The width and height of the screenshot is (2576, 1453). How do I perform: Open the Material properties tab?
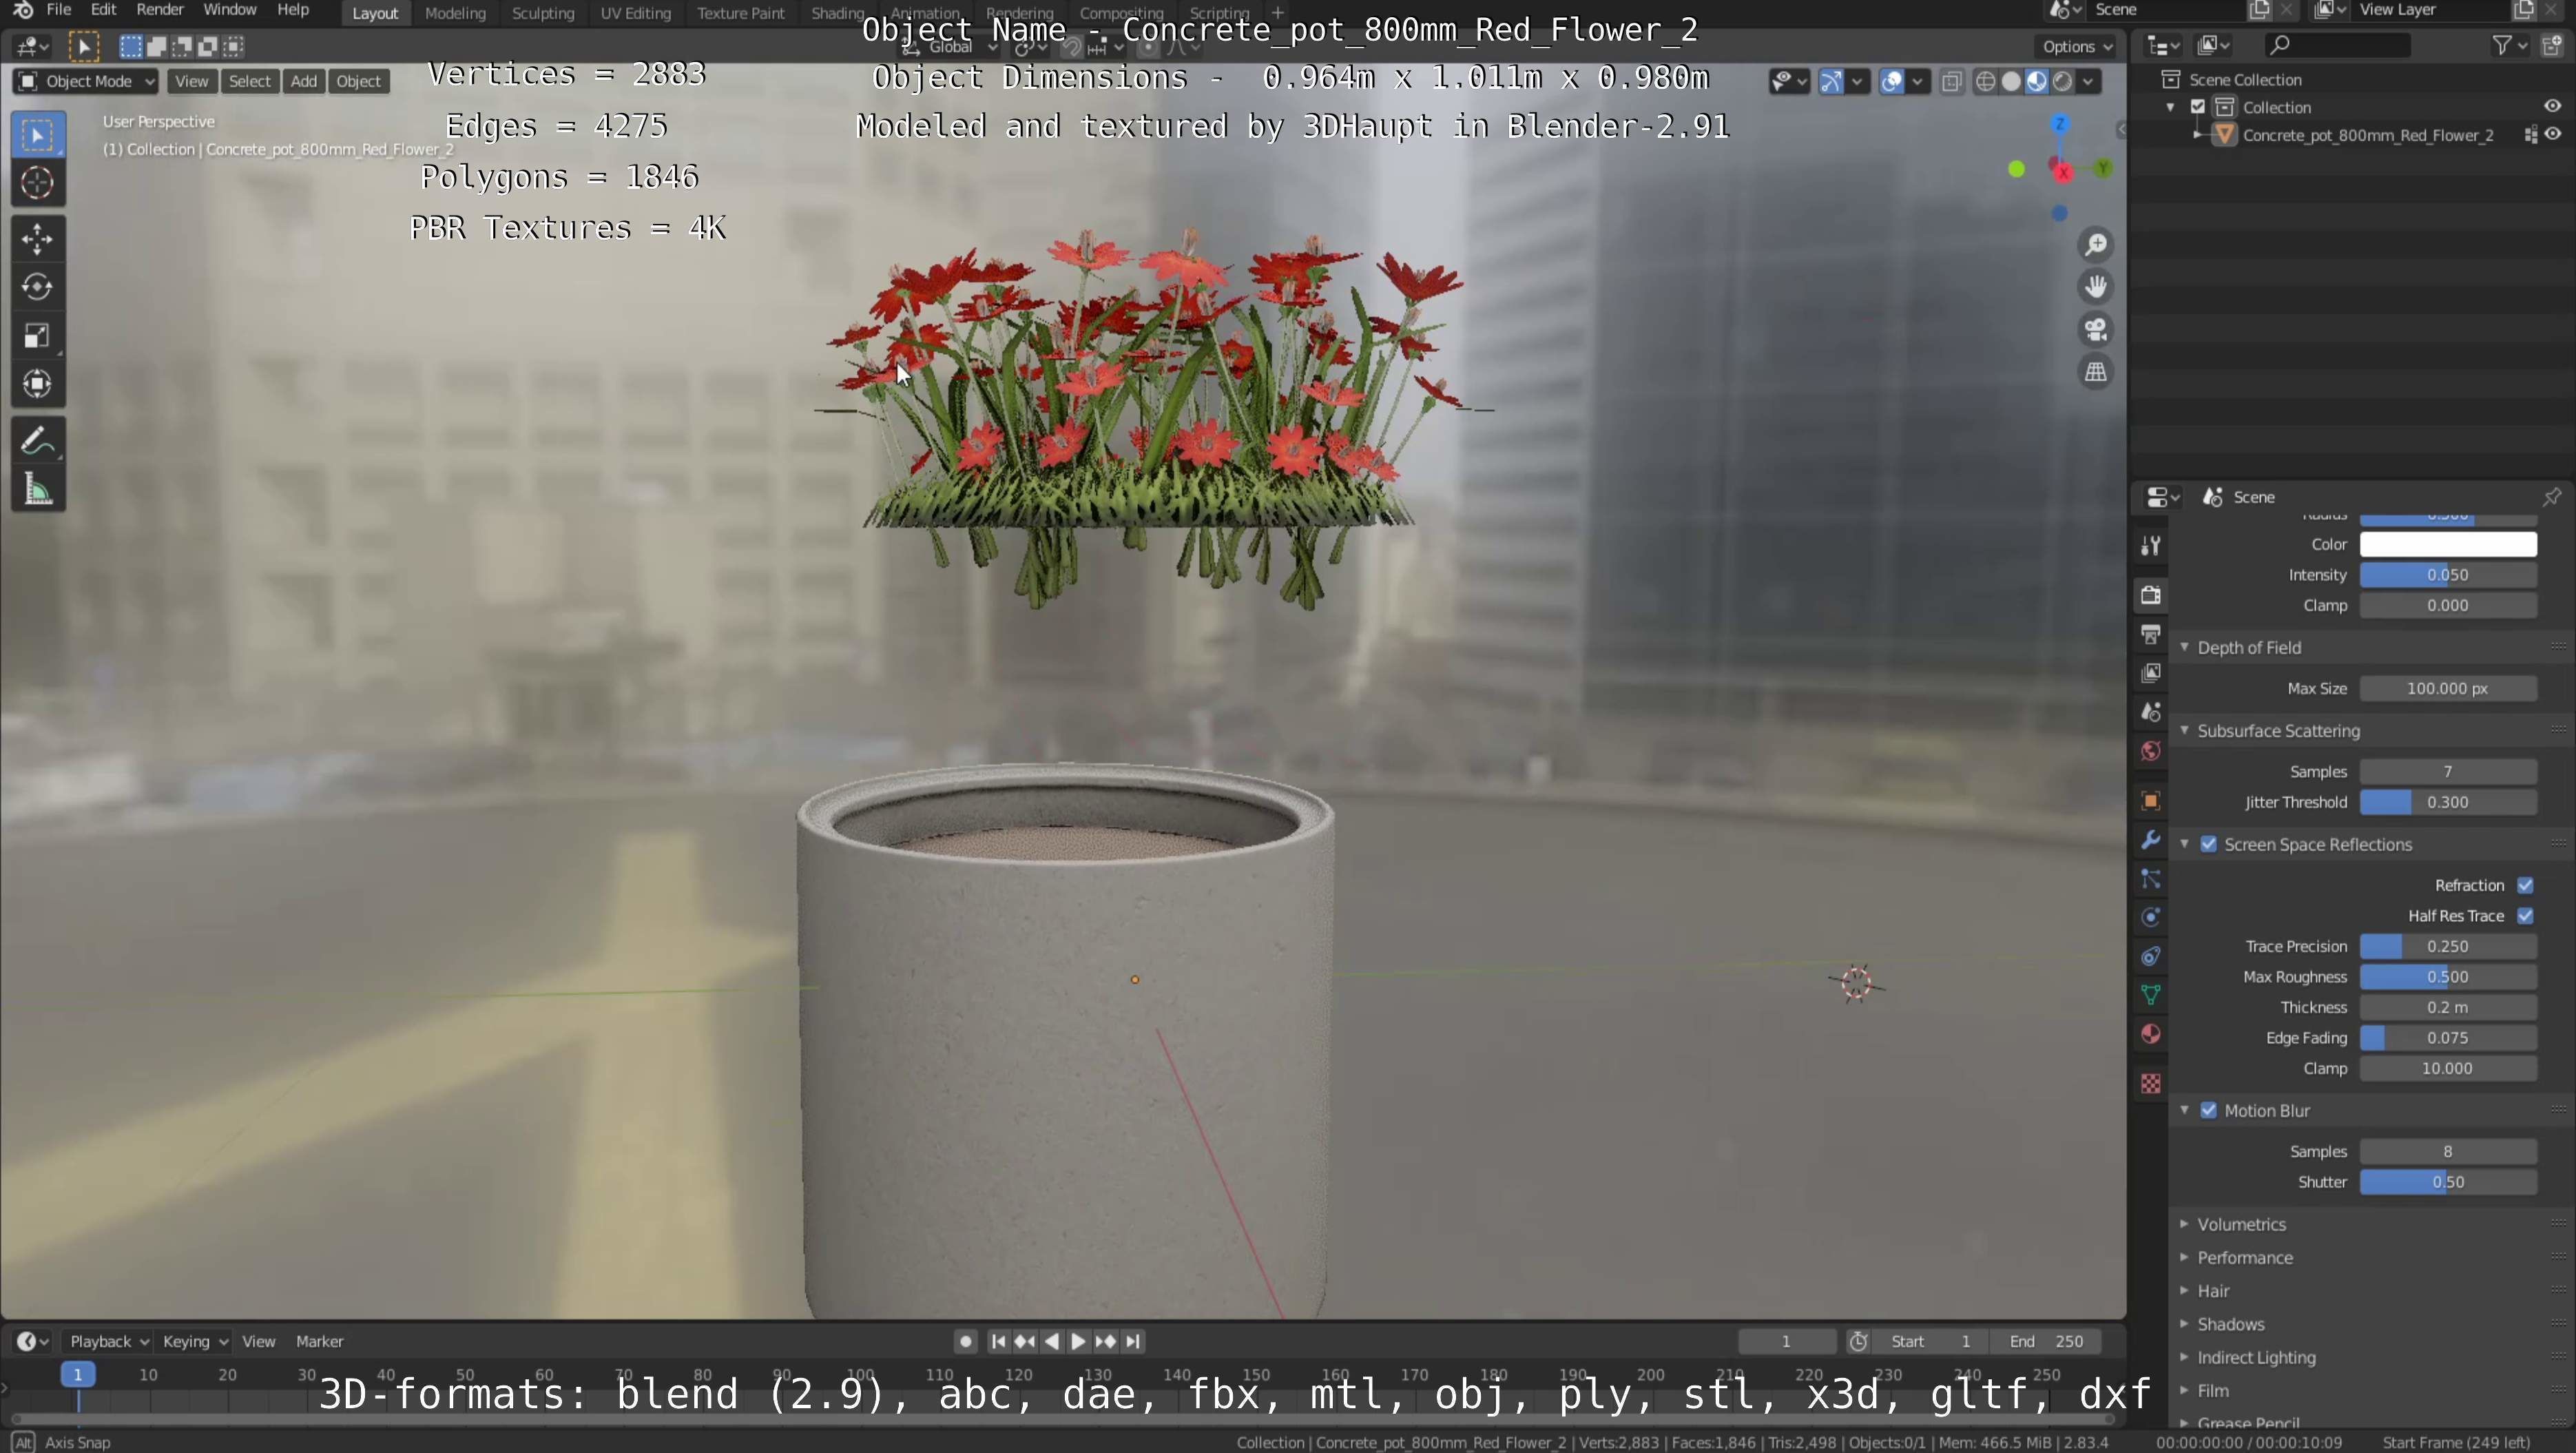click(x=2151, y=1034)
